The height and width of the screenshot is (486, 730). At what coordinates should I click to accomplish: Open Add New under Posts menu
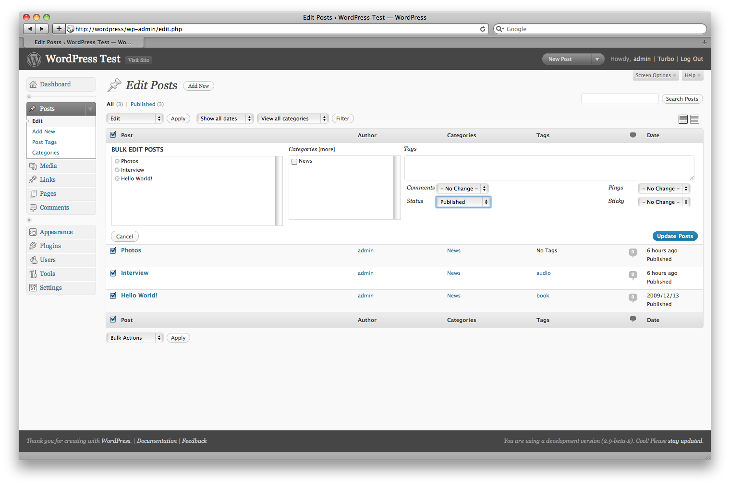click(44, 131)
